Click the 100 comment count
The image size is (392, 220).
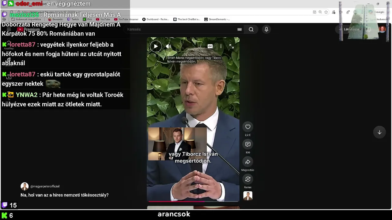pyautogui.click(x=248, y=152)
